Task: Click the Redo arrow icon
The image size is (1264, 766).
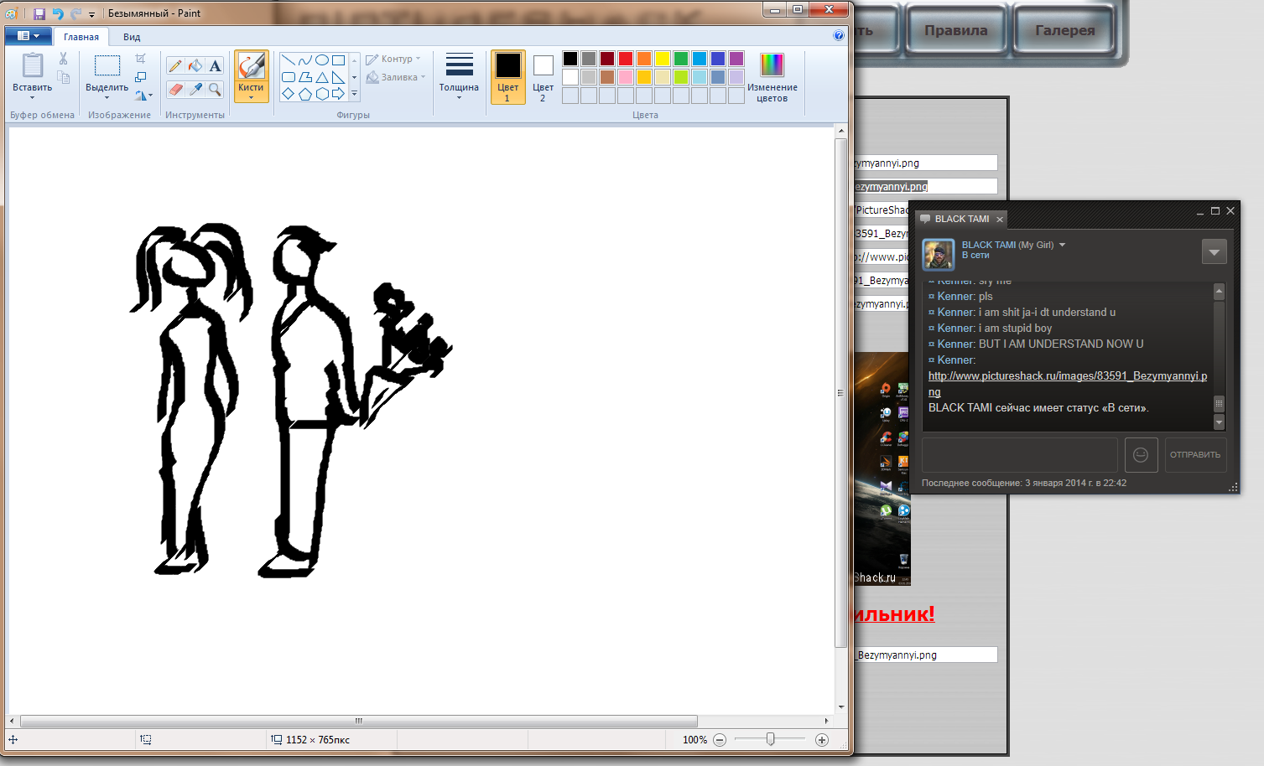Action: coord(75,13)
